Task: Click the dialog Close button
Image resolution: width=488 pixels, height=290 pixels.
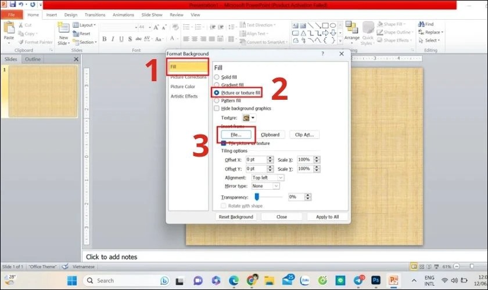Action: (x=282, y=217)
